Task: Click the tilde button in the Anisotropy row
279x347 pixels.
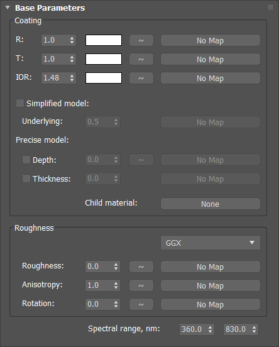Action: pos(141,285)
